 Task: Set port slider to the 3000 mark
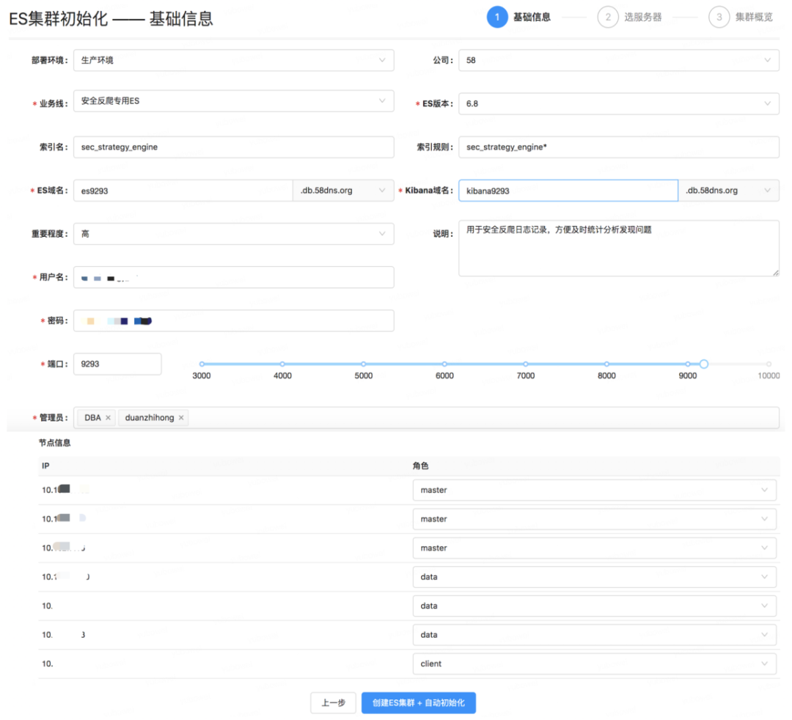202,364
